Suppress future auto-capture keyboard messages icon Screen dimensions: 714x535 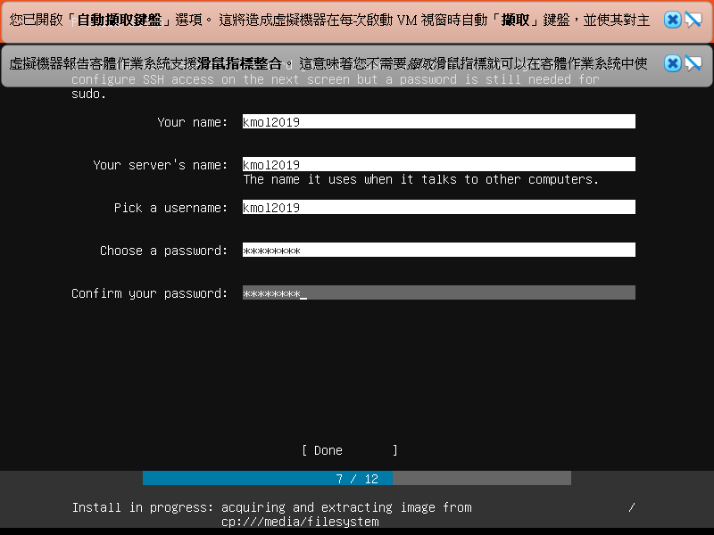coord(693,20)
